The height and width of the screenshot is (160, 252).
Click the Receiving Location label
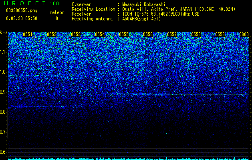click(x=93, y=9)
